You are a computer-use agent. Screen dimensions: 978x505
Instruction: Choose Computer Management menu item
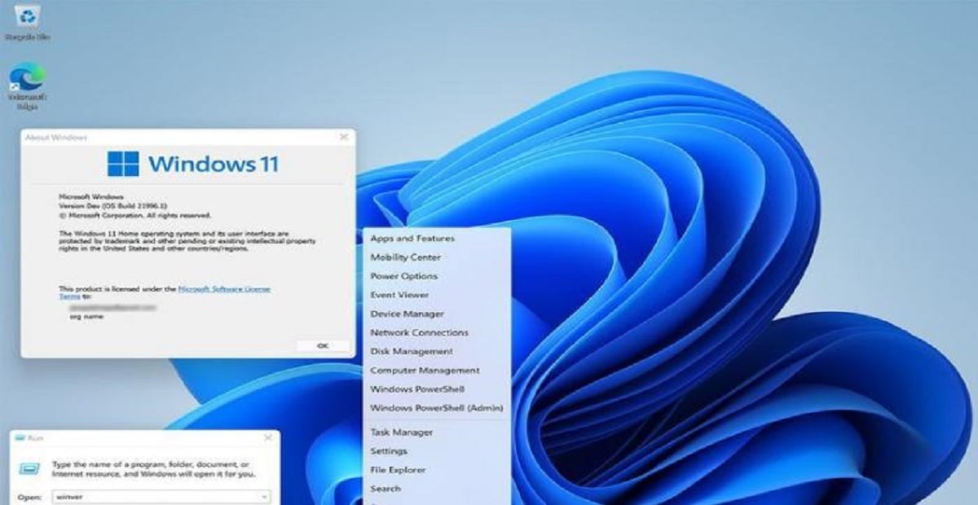[x=425, y=370]
